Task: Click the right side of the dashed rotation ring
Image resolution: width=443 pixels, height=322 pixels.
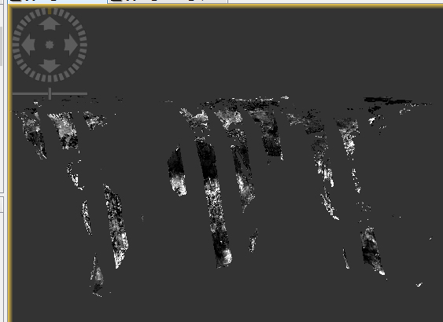Action: (83, 45)
